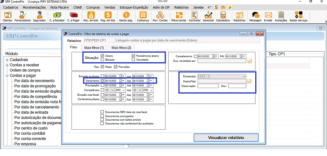This screenshot has height=156, width=327.
Task: Select Por conta corrente tree item
Action: click(30, 139)
